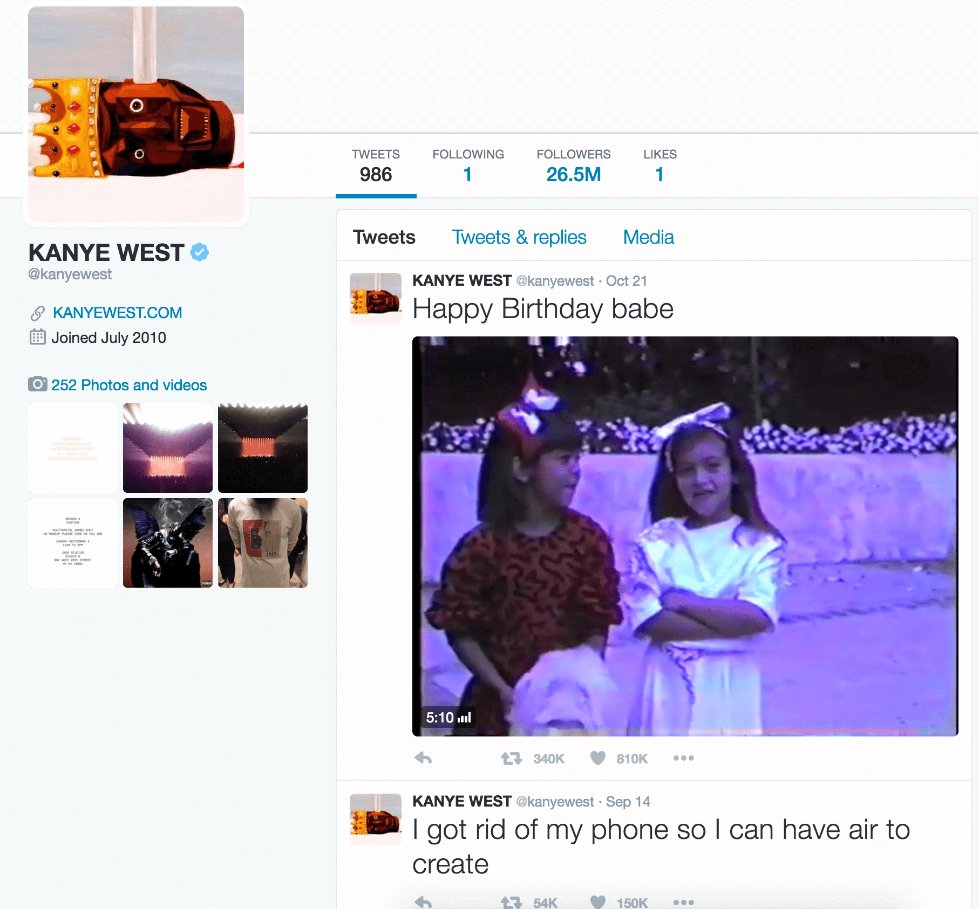Click the verified badge next to KANYE WEST
This screenshot has height=909, width=979.
[x=200, y=252]
